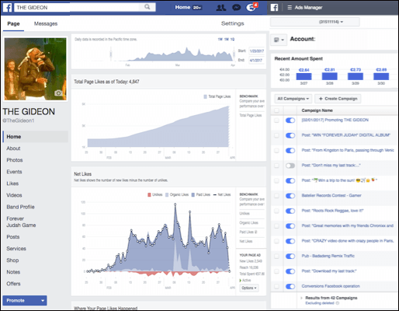Click the camera icon on profile photo
The height and width of the screenshot is (311, 399).
coord(58,93)
